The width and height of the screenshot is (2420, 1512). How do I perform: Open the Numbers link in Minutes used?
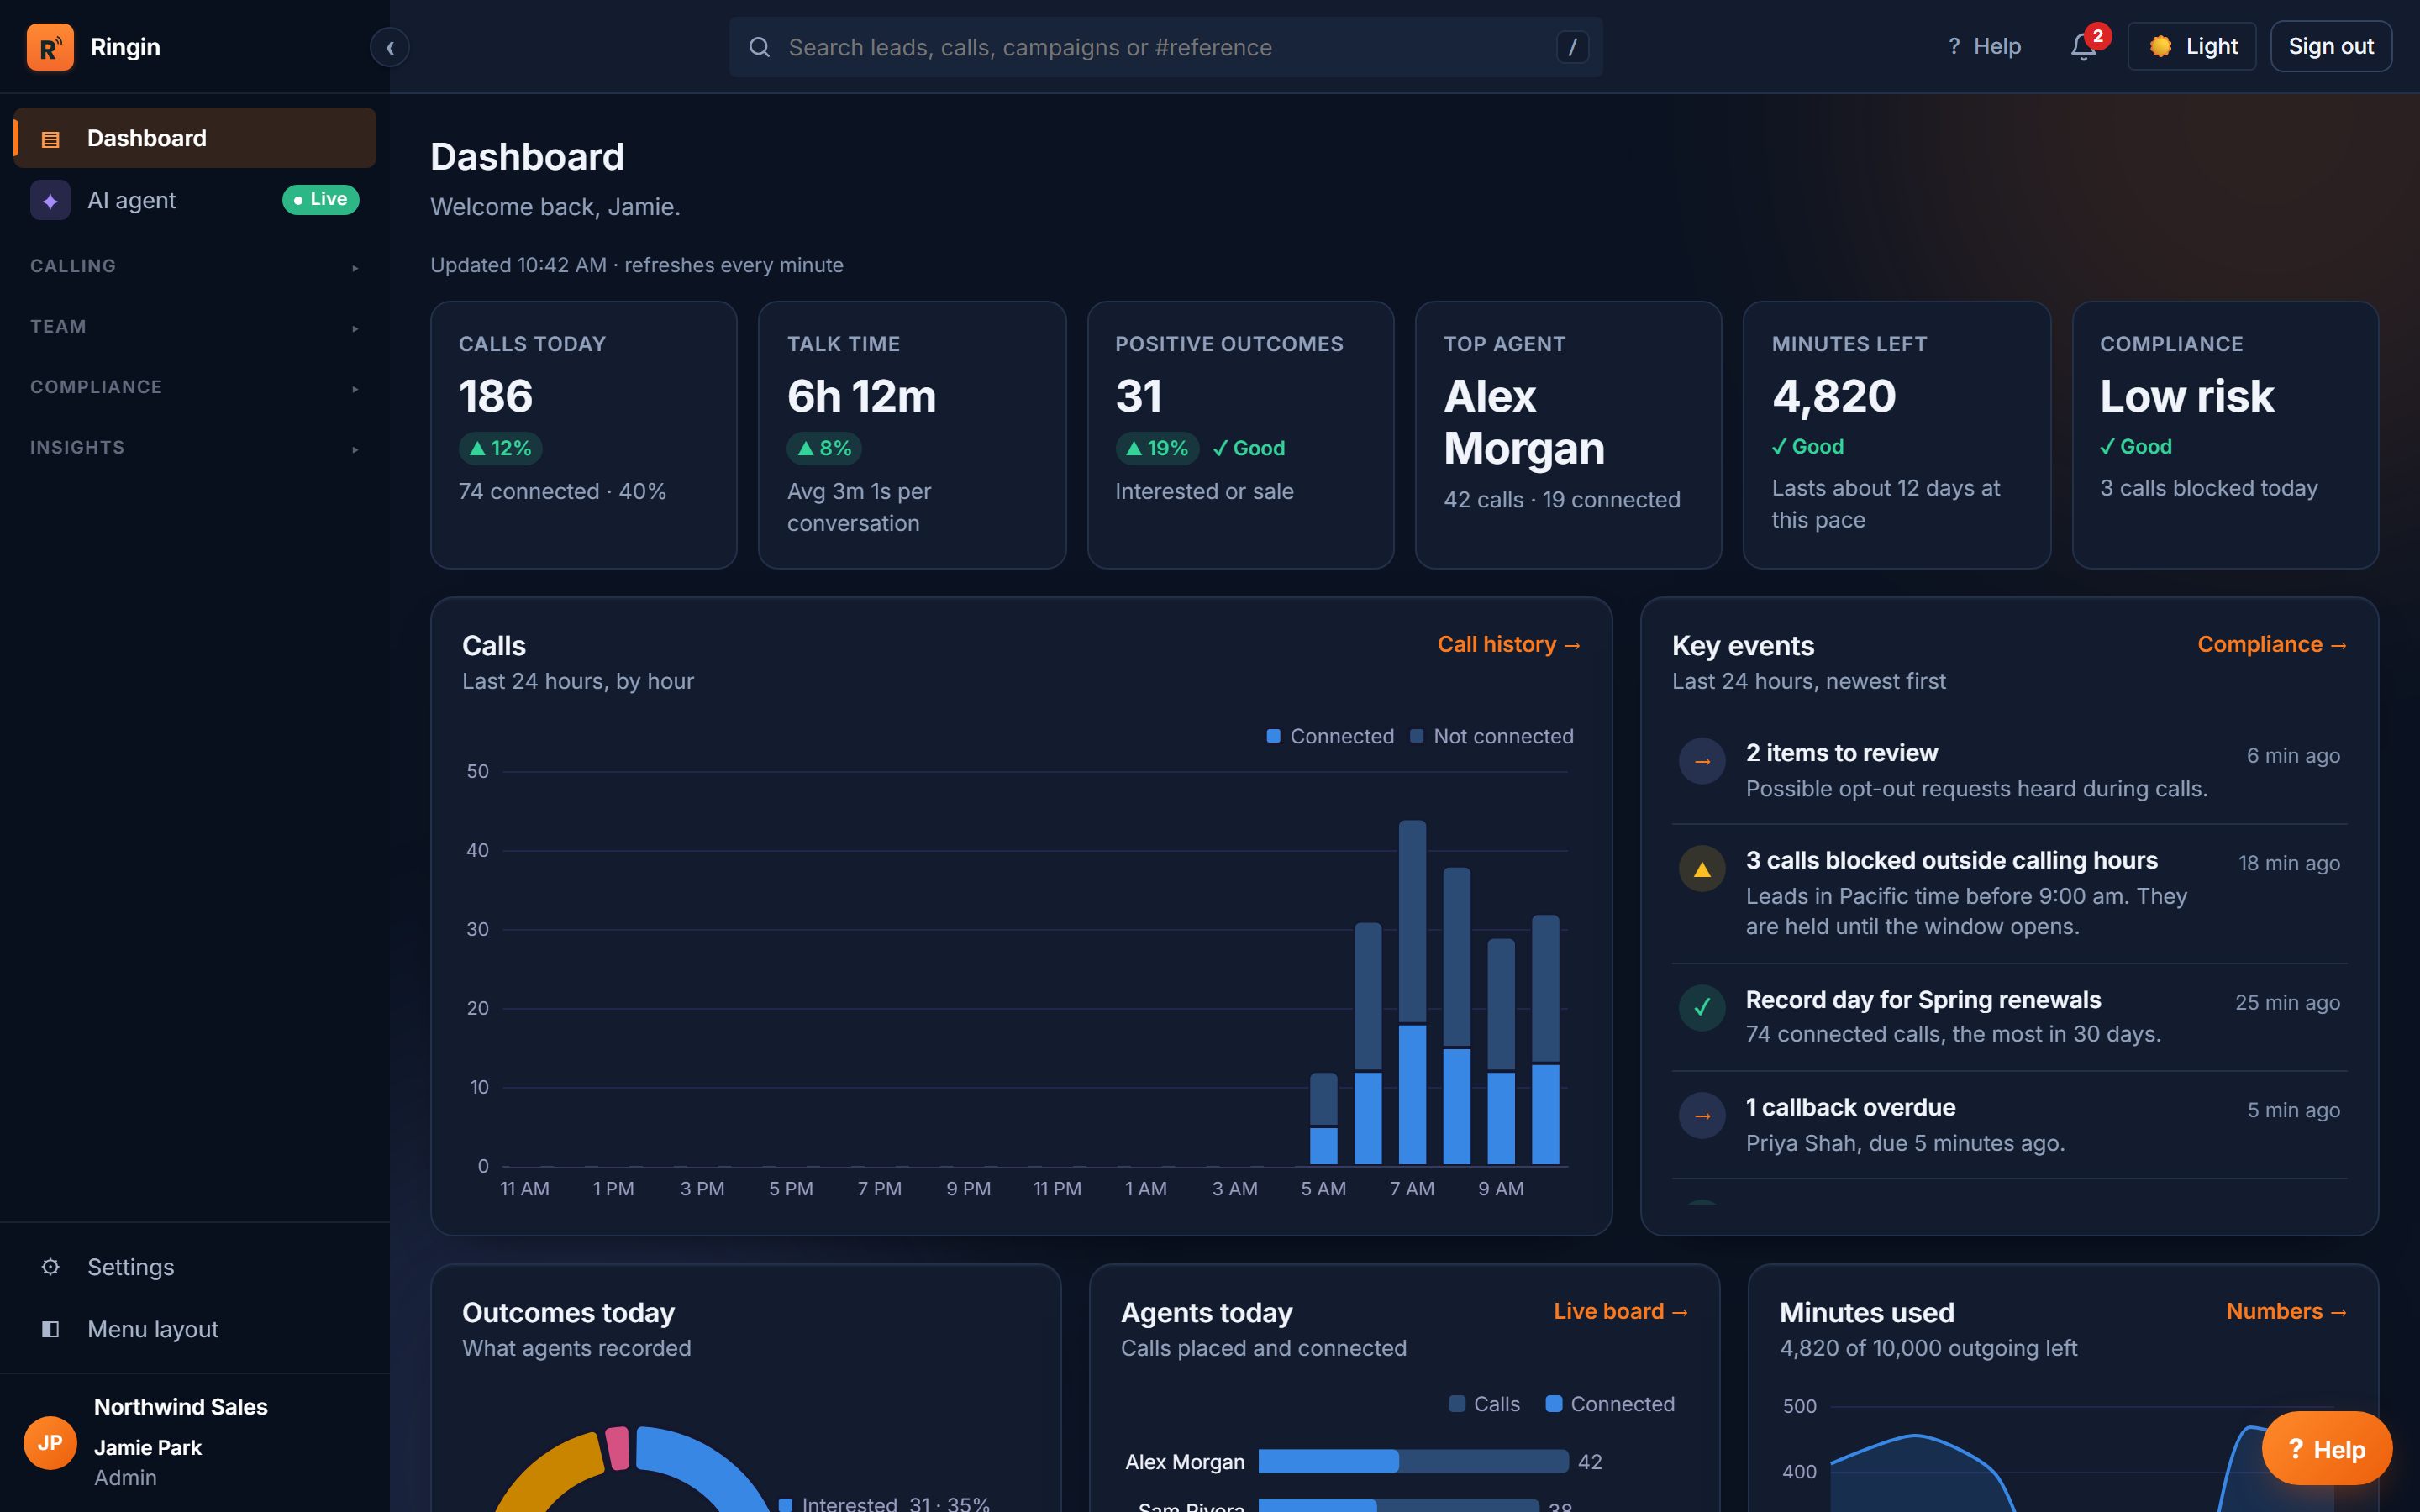coord(2287,1312)
